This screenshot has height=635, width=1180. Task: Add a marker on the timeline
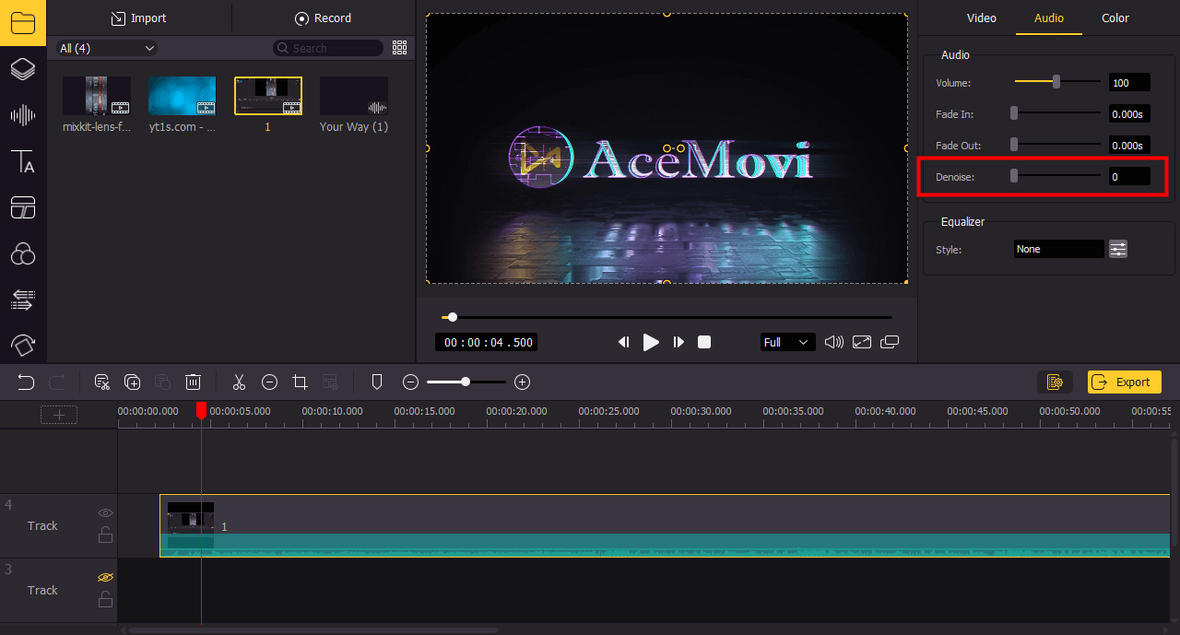(x=376, y=382)
